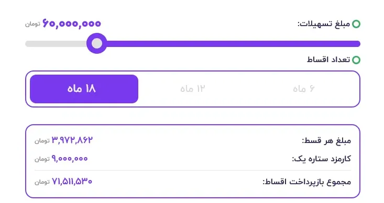
Task: Select the total repayment value 71,511,530
Action: click(72, 181)
